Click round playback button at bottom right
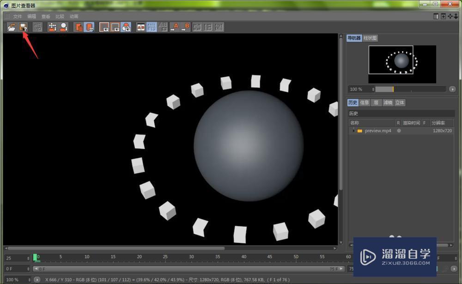The height and width of the screenshot is (284, 462). [x=454, y=269]
